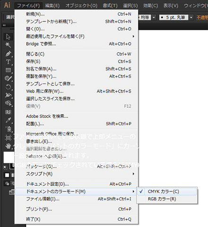Choose Bridge で参照...
208x227 pixels.
(x=77, y=44)
